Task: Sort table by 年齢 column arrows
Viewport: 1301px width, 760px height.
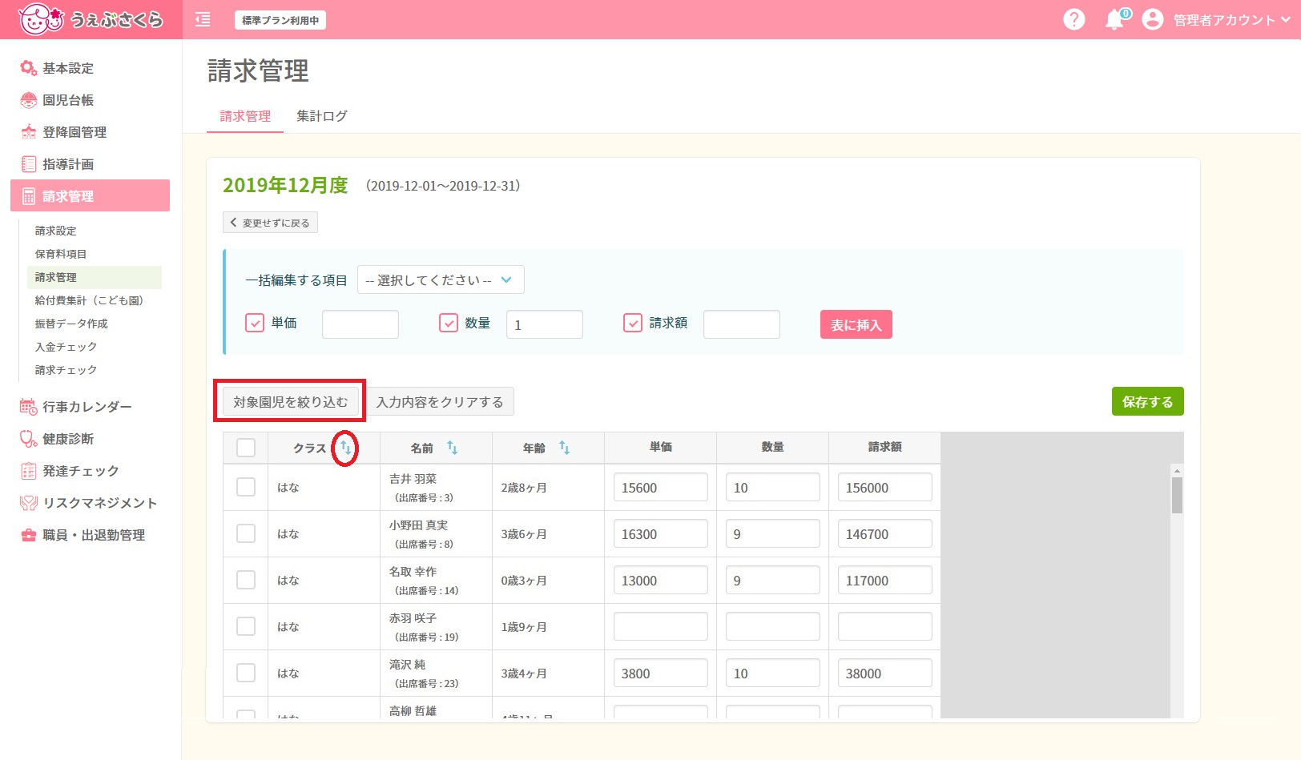Action: coord(564,448)
